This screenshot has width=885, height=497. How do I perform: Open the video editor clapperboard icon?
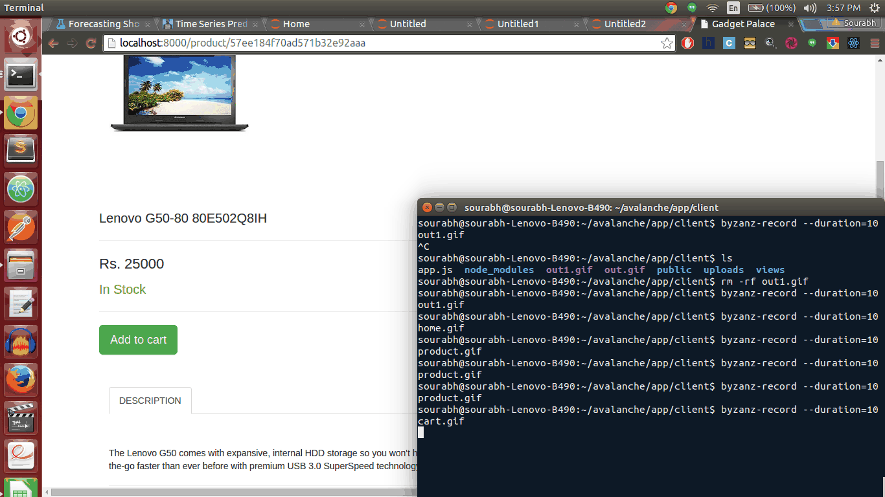(x=21, y=418)
